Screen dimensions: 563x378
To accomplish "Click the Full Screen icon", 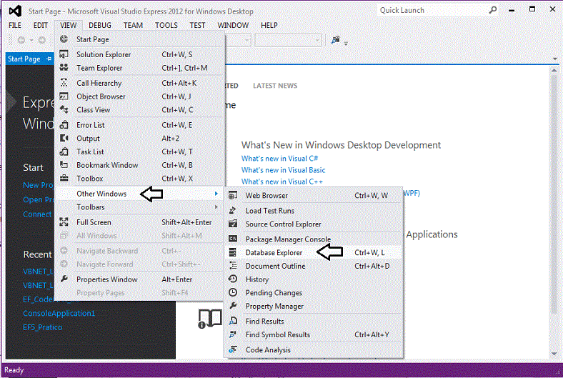I will (64, 222).
